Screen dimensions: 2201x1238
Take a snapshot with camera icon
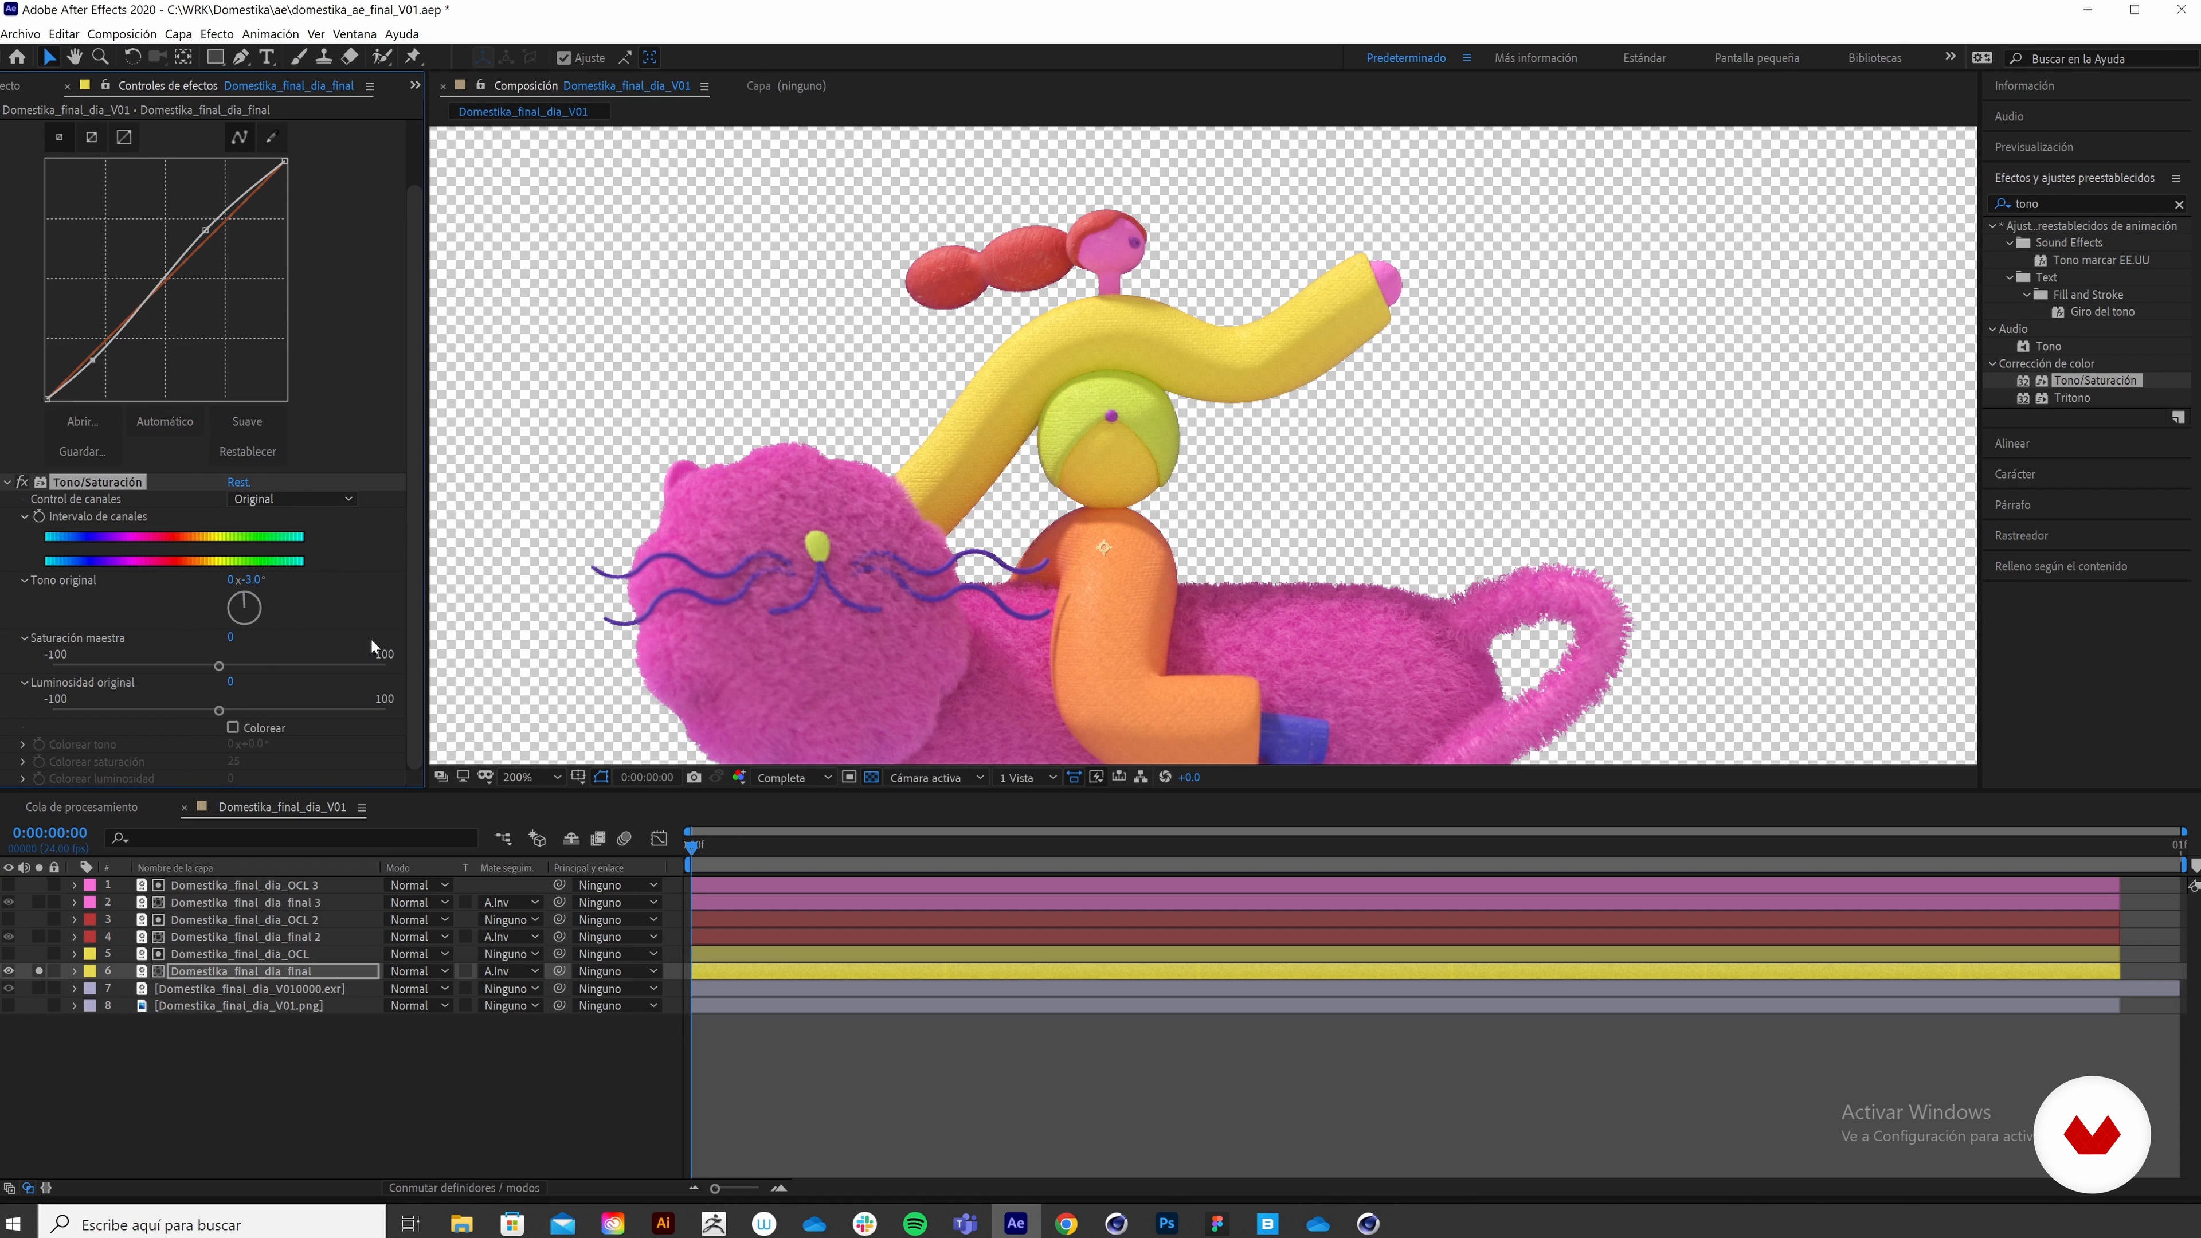[694, 777]
